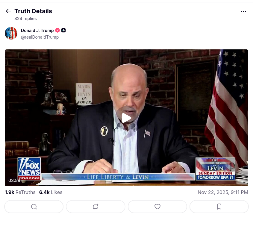Bookmark this post with the bookmark icon
Screen dimensions: 253x238
[x=219, y=207]
